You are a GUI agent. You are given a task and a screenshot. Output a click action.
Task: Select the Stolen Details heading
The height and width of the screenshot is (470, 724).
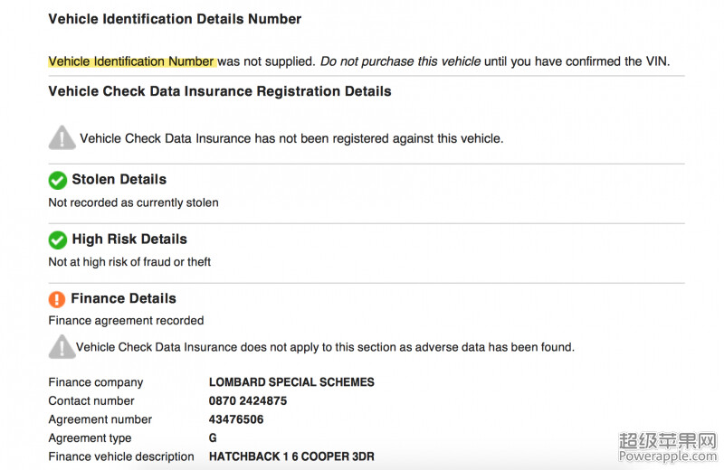point(119,180)
